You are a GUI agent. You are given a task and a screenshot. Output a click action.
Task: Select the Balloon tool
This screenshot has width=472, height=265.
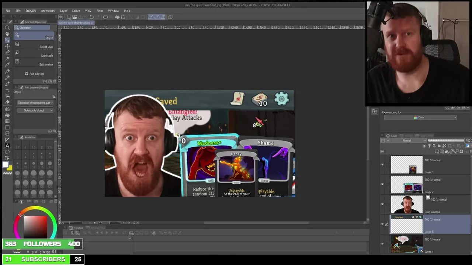(7, 152)
